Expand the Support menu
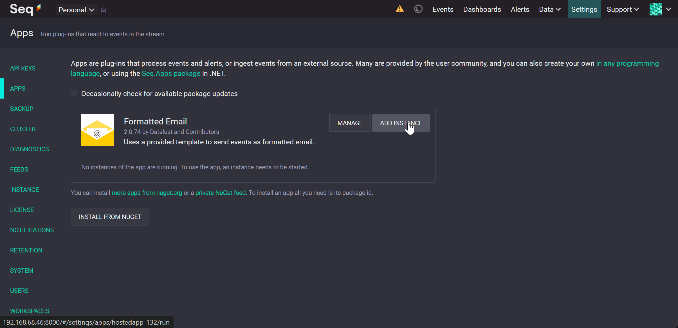Image resolution: width=678 pixels, height=328 pixels. [x=623, y=9]
